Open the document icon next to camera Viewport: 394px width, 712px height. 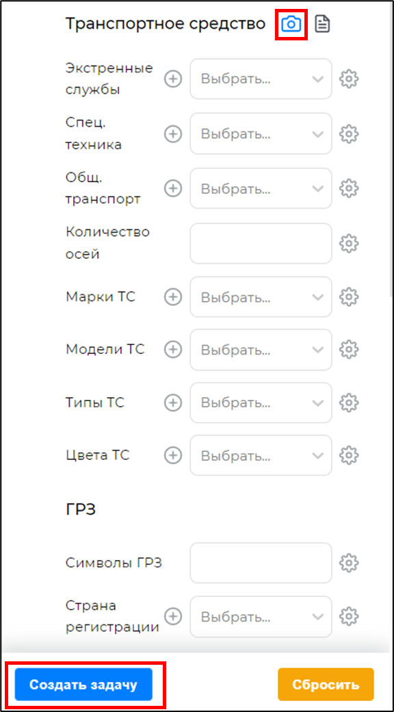click(x=323, y=24)
